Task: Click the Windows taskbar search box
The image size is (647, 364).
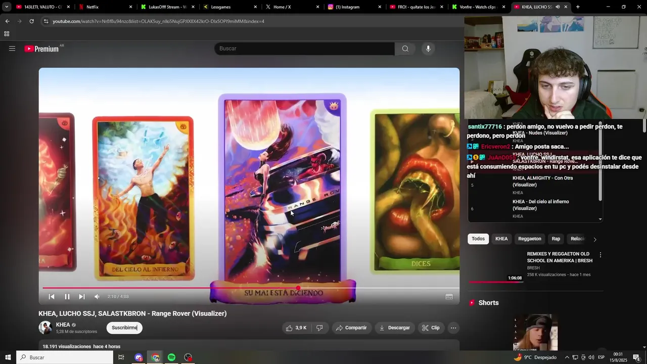Action: click(x=65, y=357)
